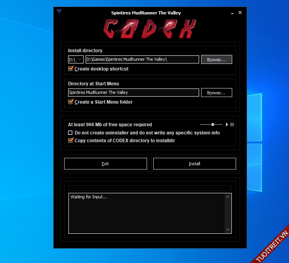The image size is (289, 263).
Task: Select the Start Menu folder name field
Action: click(133, 92)
